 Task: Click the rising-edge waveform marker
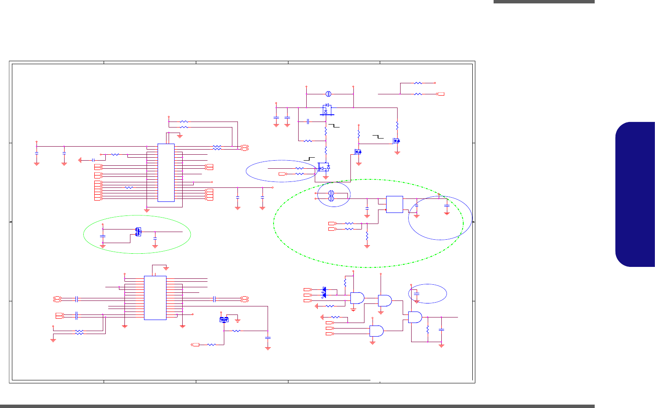pos(309,159)
